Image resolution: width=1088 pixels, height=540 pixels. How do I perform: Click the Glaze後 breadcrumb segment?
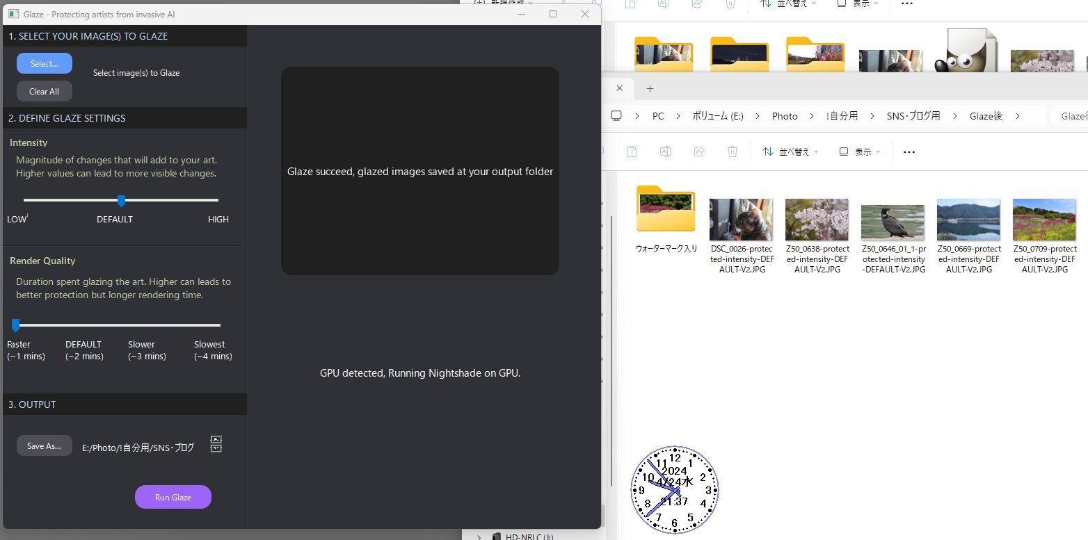tap(986, 116)
